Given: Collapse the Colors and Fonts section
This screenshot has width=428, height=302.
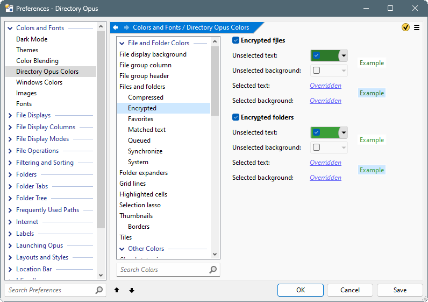Looking at the screenshot, I should (10, 28).
